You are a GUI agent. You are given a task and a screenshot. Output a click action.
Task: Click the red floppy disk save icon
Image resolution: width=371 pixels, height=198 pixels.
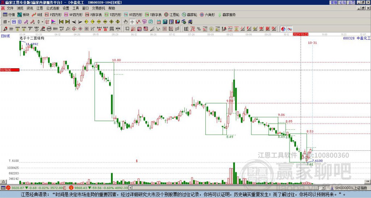click(178, 22)
